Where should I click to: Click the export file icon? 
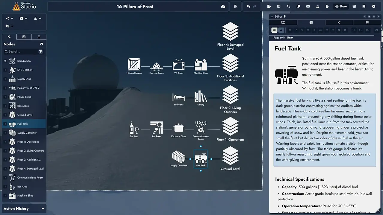pos(327,6)
